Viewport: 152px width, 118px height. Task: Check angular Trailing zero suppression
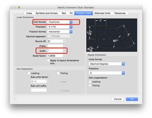(x=90, y=86)
